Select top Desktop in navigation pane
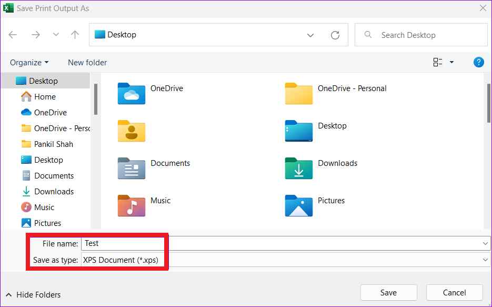The height and width of the screenshot is (307, 492). coord(46,81)
